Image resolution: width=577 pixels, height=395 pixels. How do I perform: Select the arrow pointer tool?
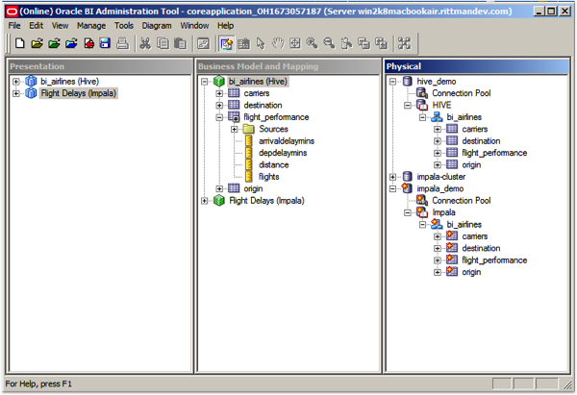(x=261, y=43)
